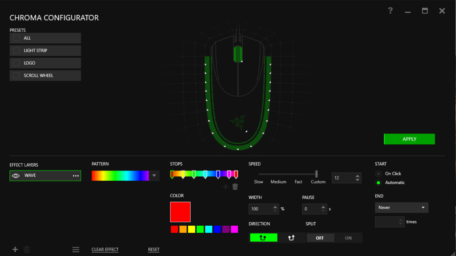Image resolution: width=456 pixels, height=256 pixels.
Task: Click the CLEAR EFFECT link
Action: click(x=105, y=249)
